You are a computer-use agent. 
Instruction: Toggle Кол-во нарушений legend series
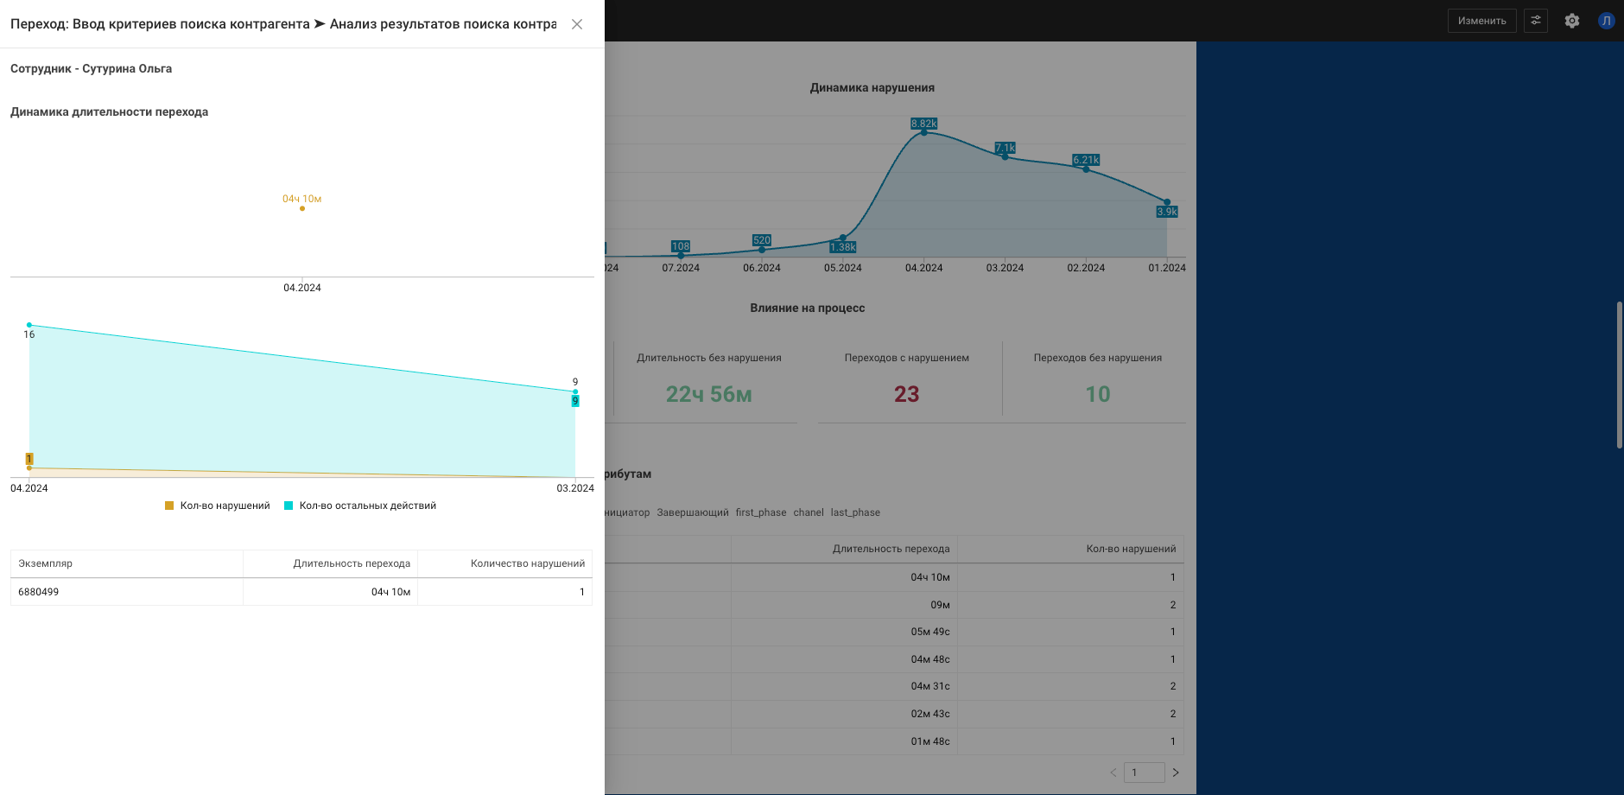(218, 506)
